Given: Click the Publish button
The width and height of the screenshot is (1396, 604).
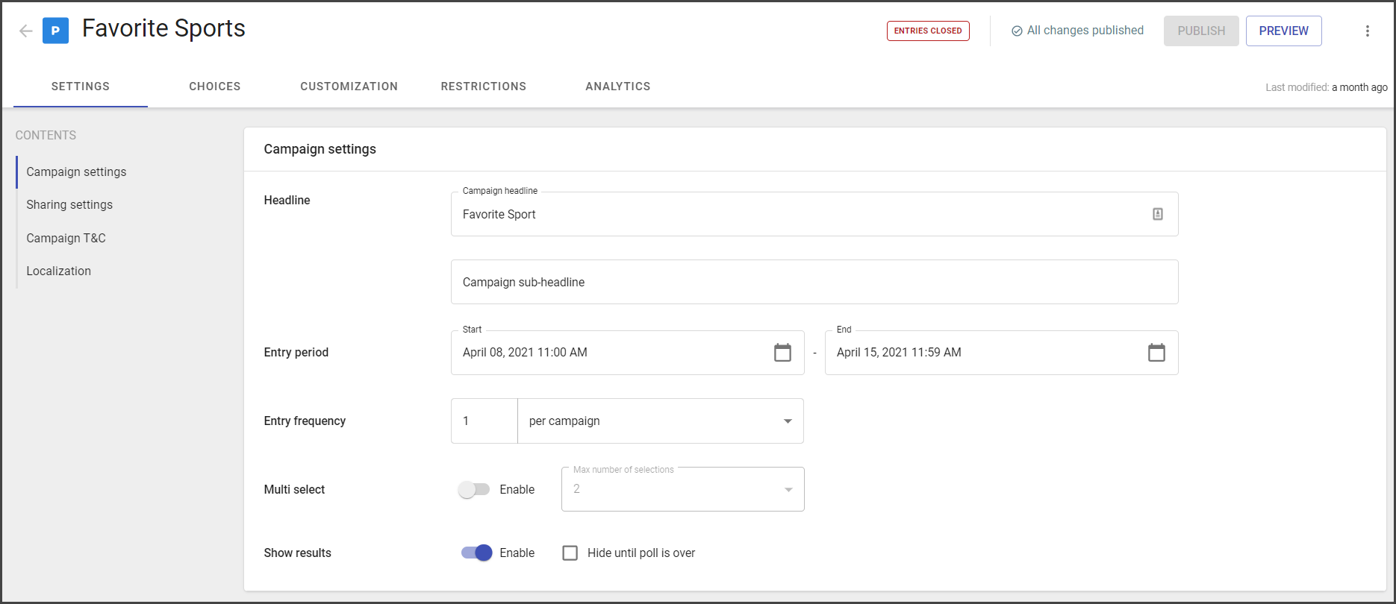Looking at the screenshot, I should pos(1201,31).
